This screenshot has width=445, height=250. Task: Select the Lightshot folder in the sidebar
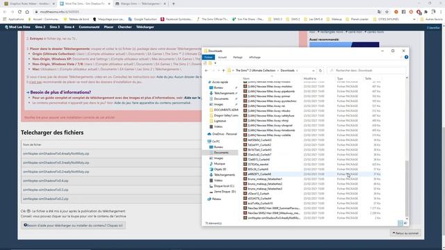point(220,121)
